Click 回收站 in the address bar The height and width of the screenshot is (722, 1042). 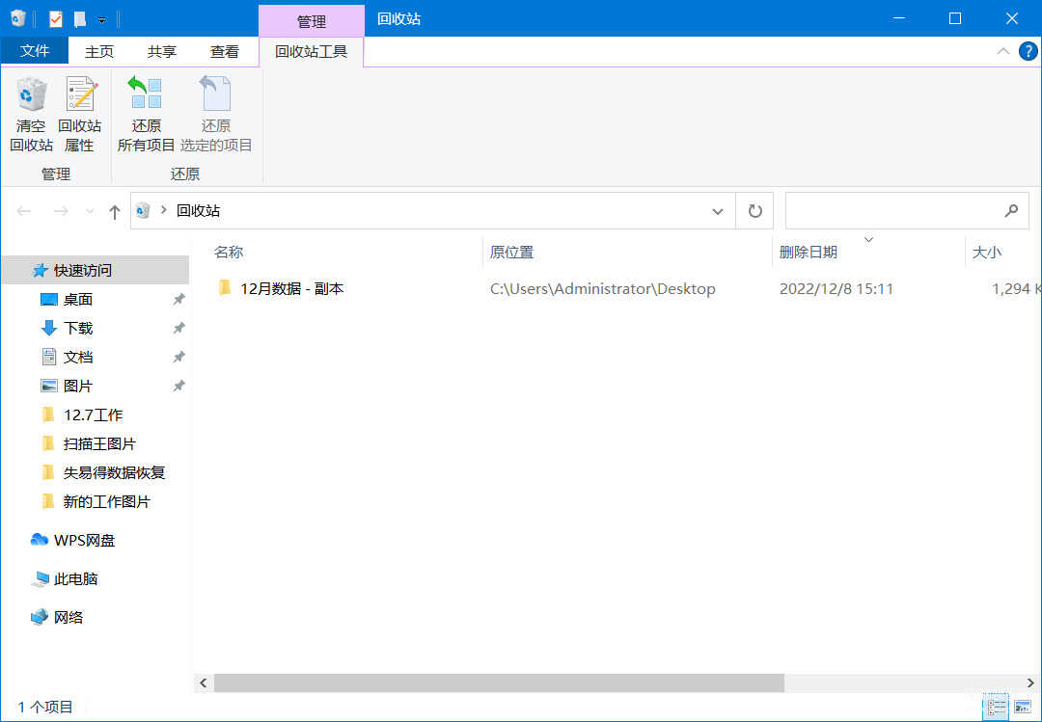[198, 210]
